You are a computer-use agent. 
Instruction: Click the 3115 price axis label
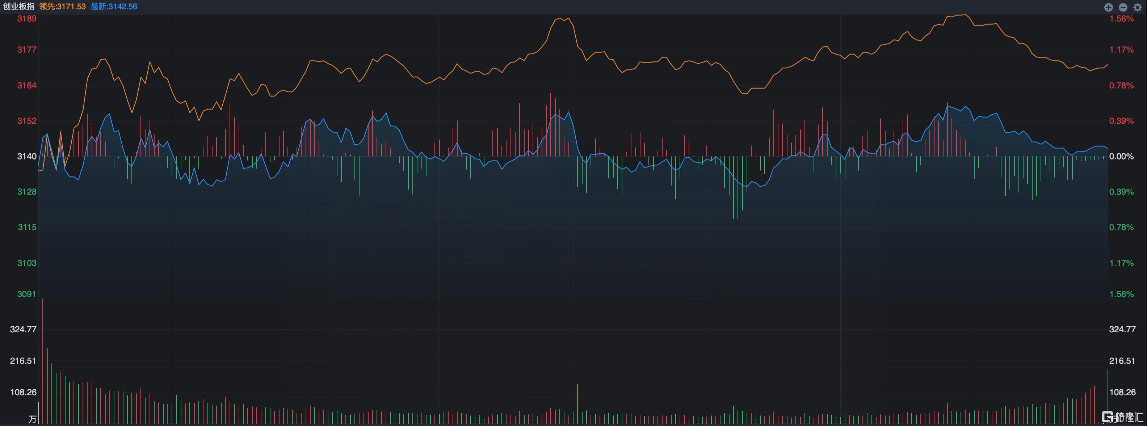click(x=27, y=227)
